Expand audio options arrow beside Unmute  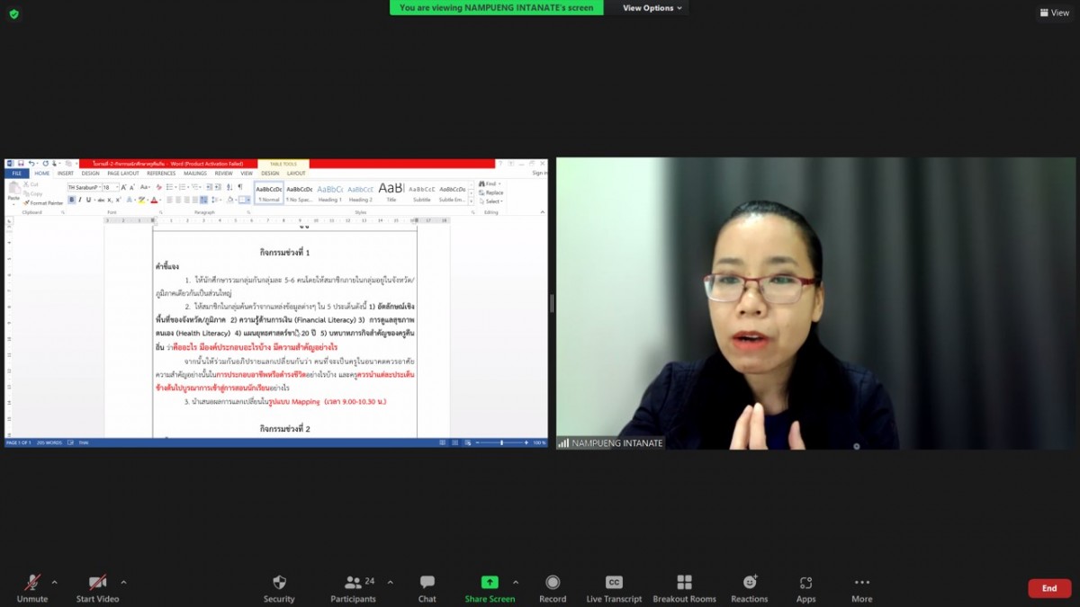tap(54, 582)
